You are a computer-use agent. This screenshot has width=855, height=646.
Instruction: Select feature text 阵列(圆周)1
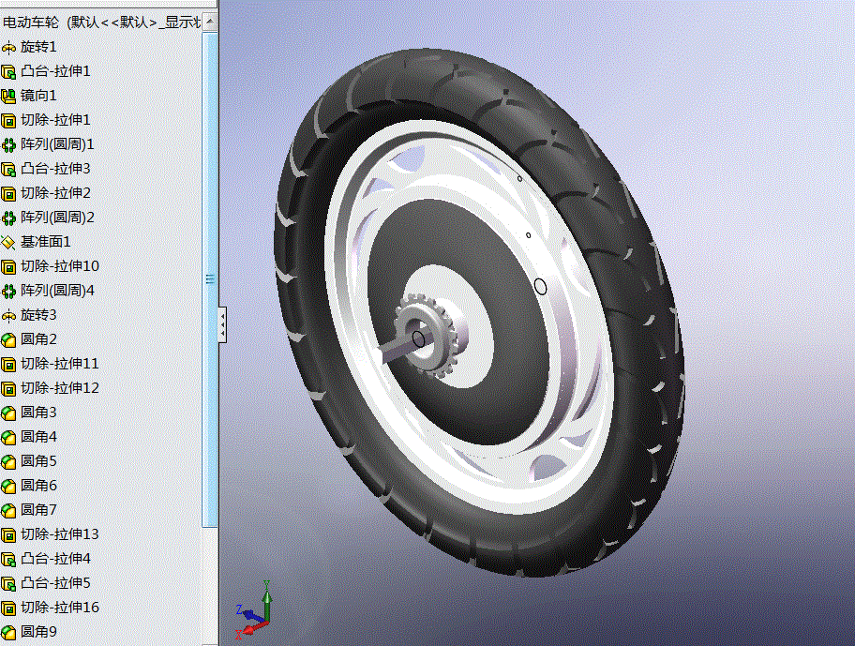[57, 144]
